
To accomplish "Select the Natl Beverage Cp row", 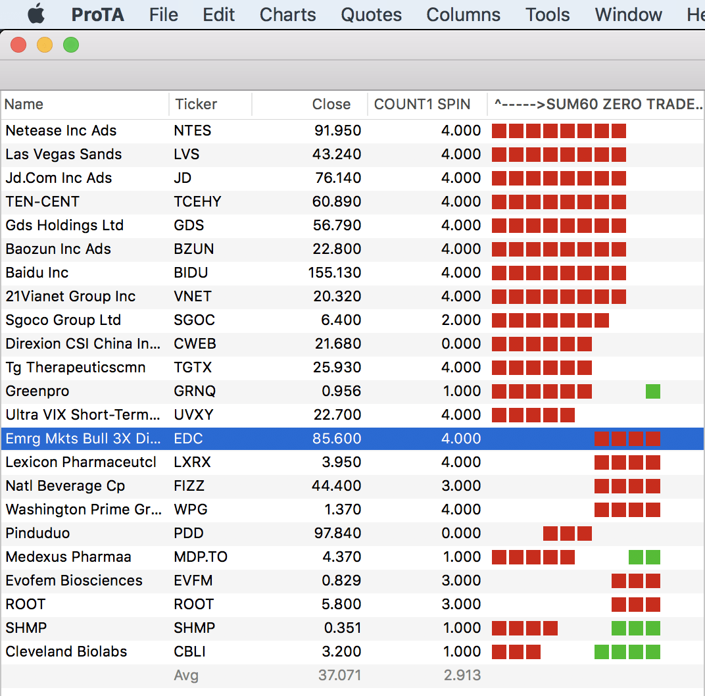I will [65, 485].
